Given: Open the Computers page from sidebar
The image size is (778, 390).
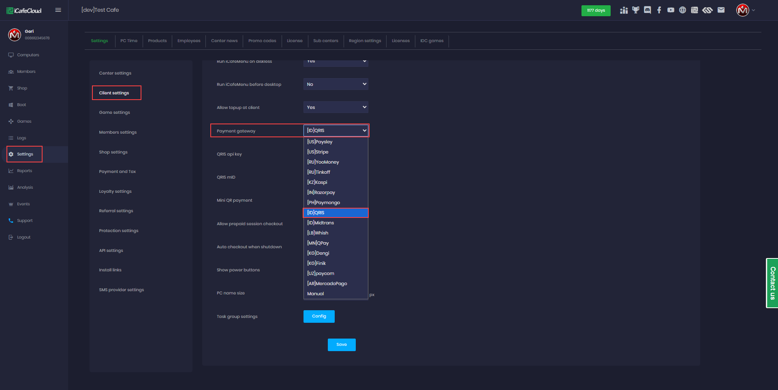Looking at the screenshot, I should [28, 55].
